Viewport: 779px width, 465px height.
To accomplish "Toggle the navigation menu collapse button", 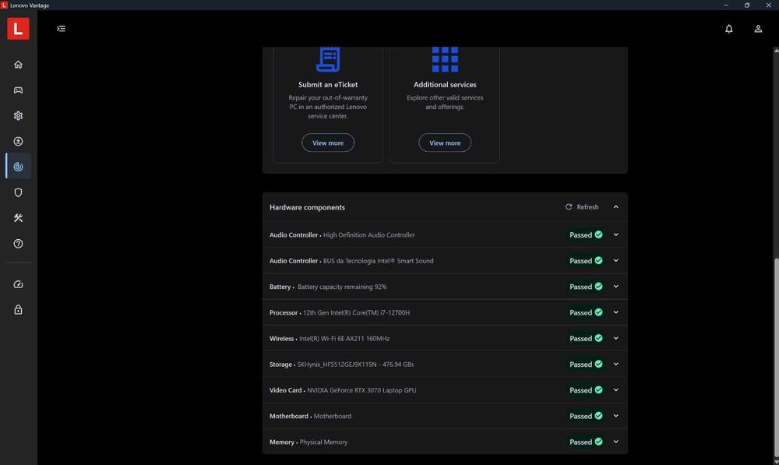I will point(61,29).
